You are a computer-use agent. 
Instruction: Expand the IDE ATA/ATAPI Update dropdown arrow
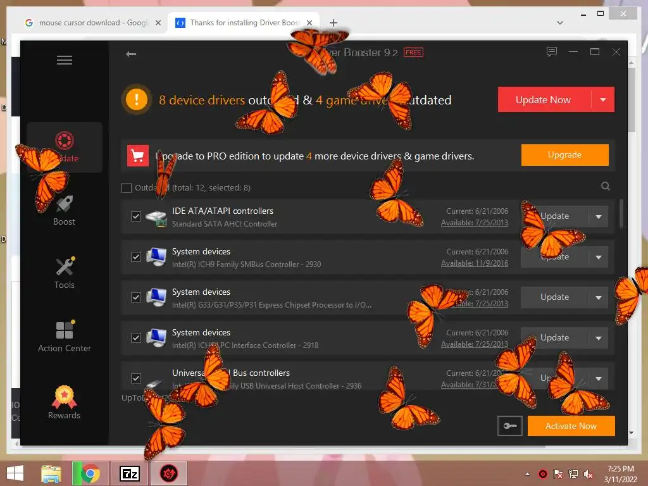599,216
